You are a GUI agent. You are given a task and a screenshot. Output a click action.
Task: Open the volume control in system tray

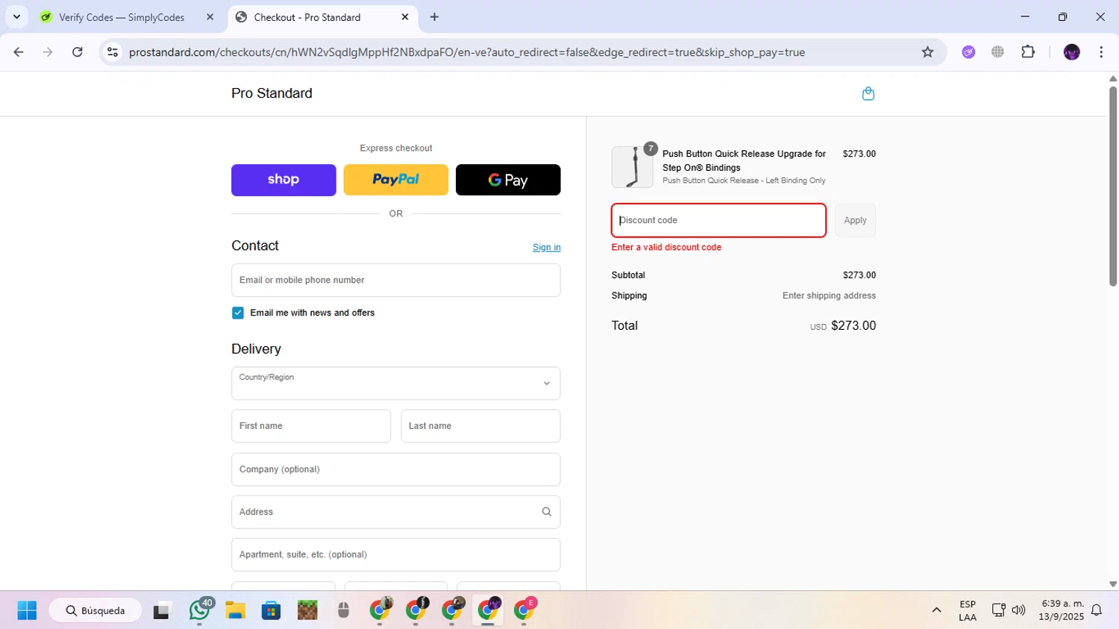pos(1018,610)
